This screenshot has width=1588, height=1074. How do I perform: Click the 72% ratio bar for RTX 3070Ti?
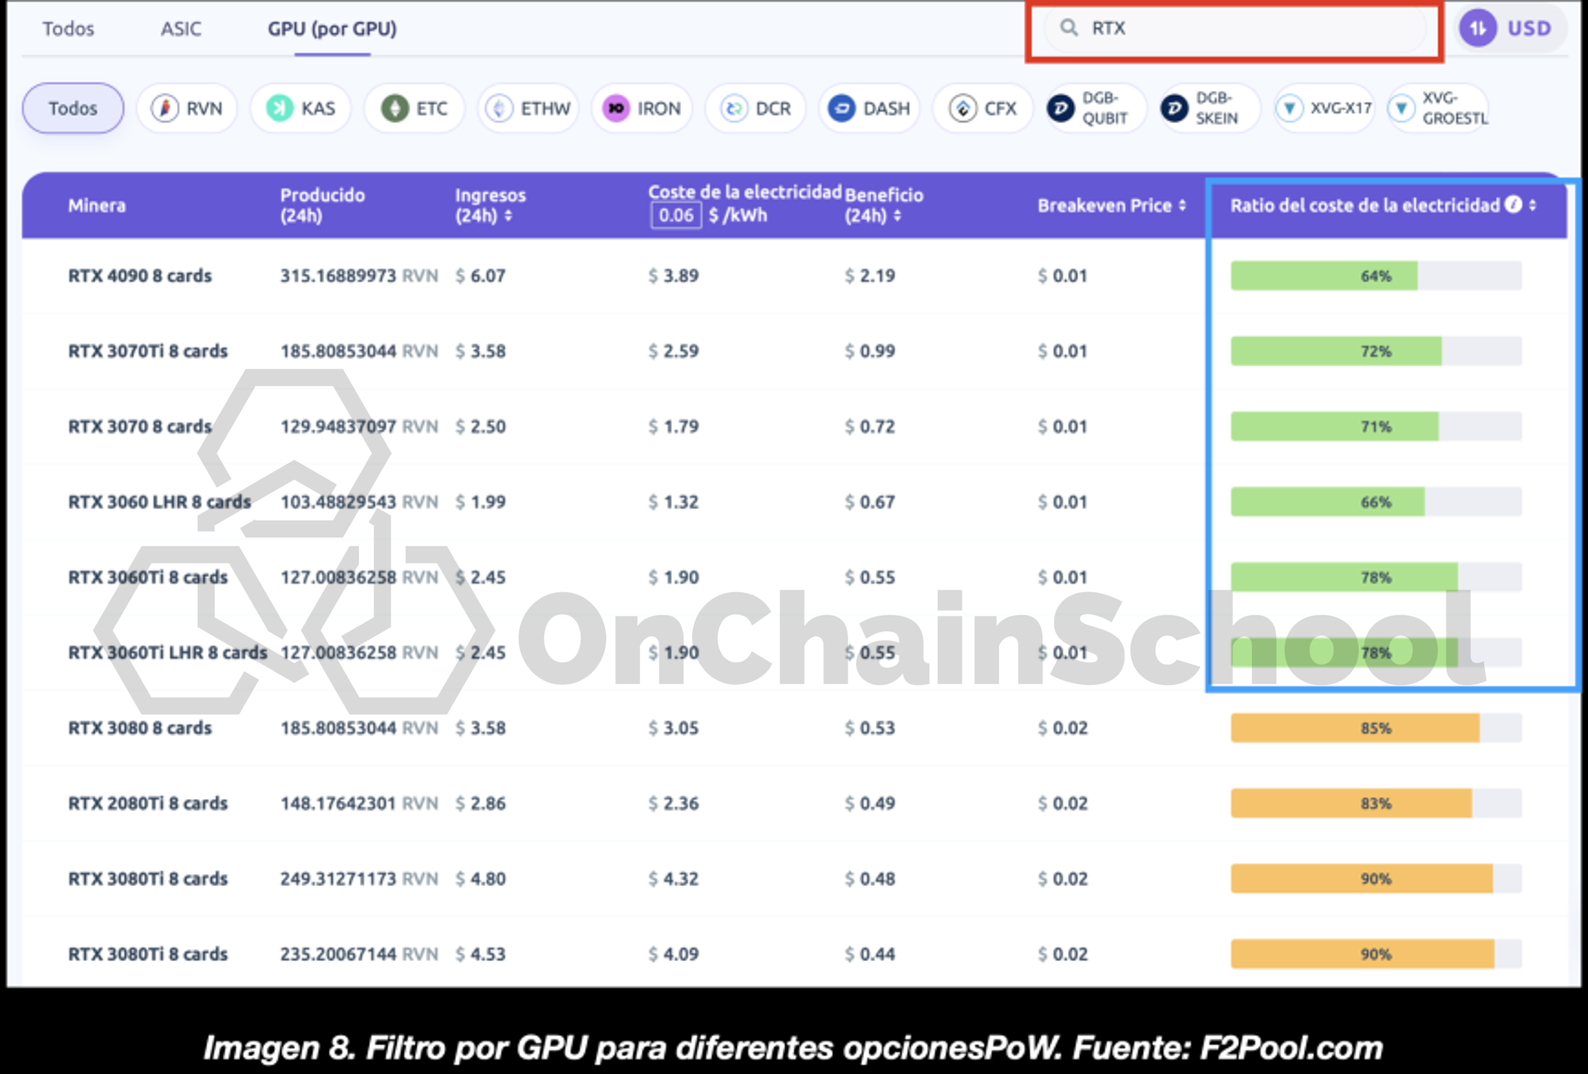(x=1375, y=351)
